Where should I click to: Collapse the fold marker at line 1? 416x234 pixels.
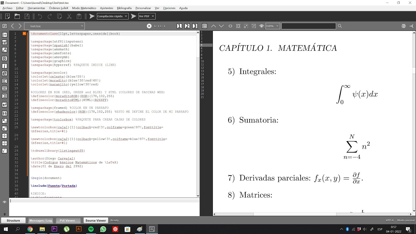click(x=24, y=33)
